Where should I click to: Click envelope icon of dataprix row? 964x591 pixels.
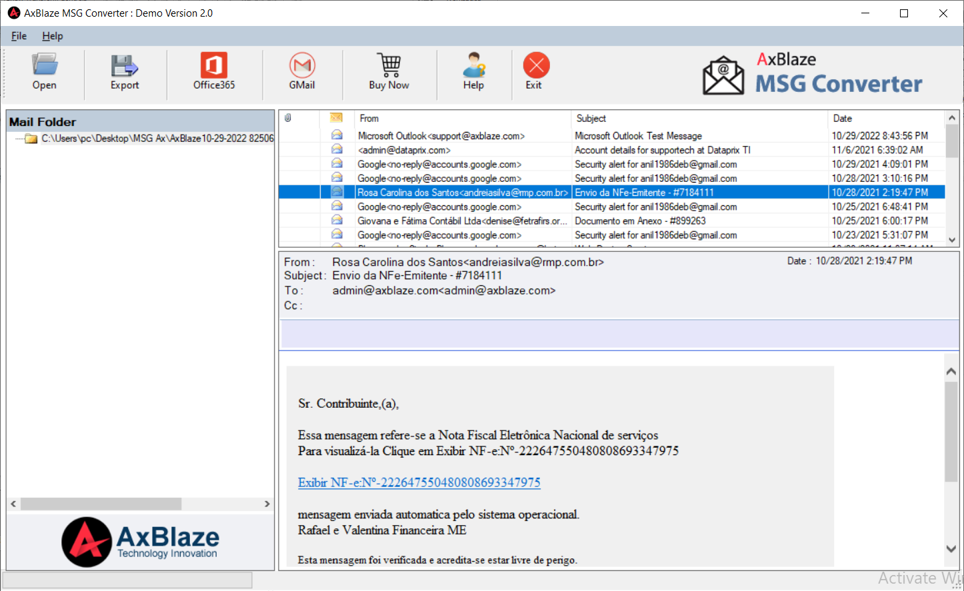pos(337,149)
